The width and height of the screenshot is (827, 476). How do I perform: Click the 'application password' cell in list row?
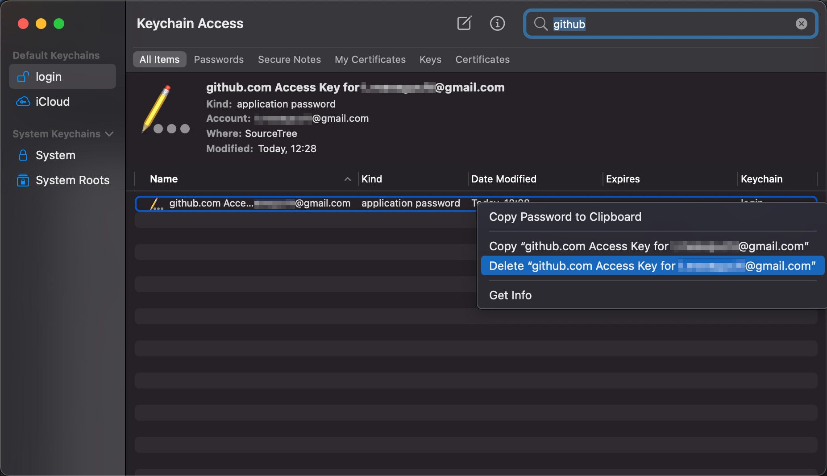click(411, 203)
